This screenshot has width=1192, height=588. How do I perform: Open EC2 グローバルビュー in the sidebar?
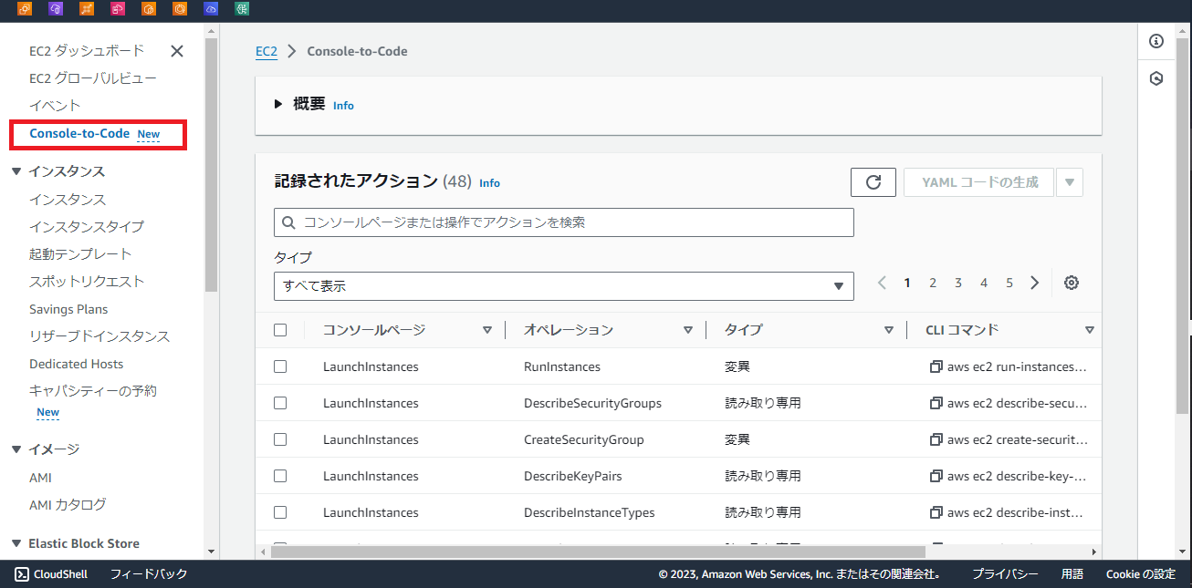93,78
